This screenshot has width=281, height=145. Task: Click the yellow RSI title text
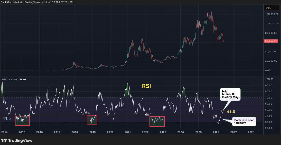pyautogui.click(x=146, y=86)
